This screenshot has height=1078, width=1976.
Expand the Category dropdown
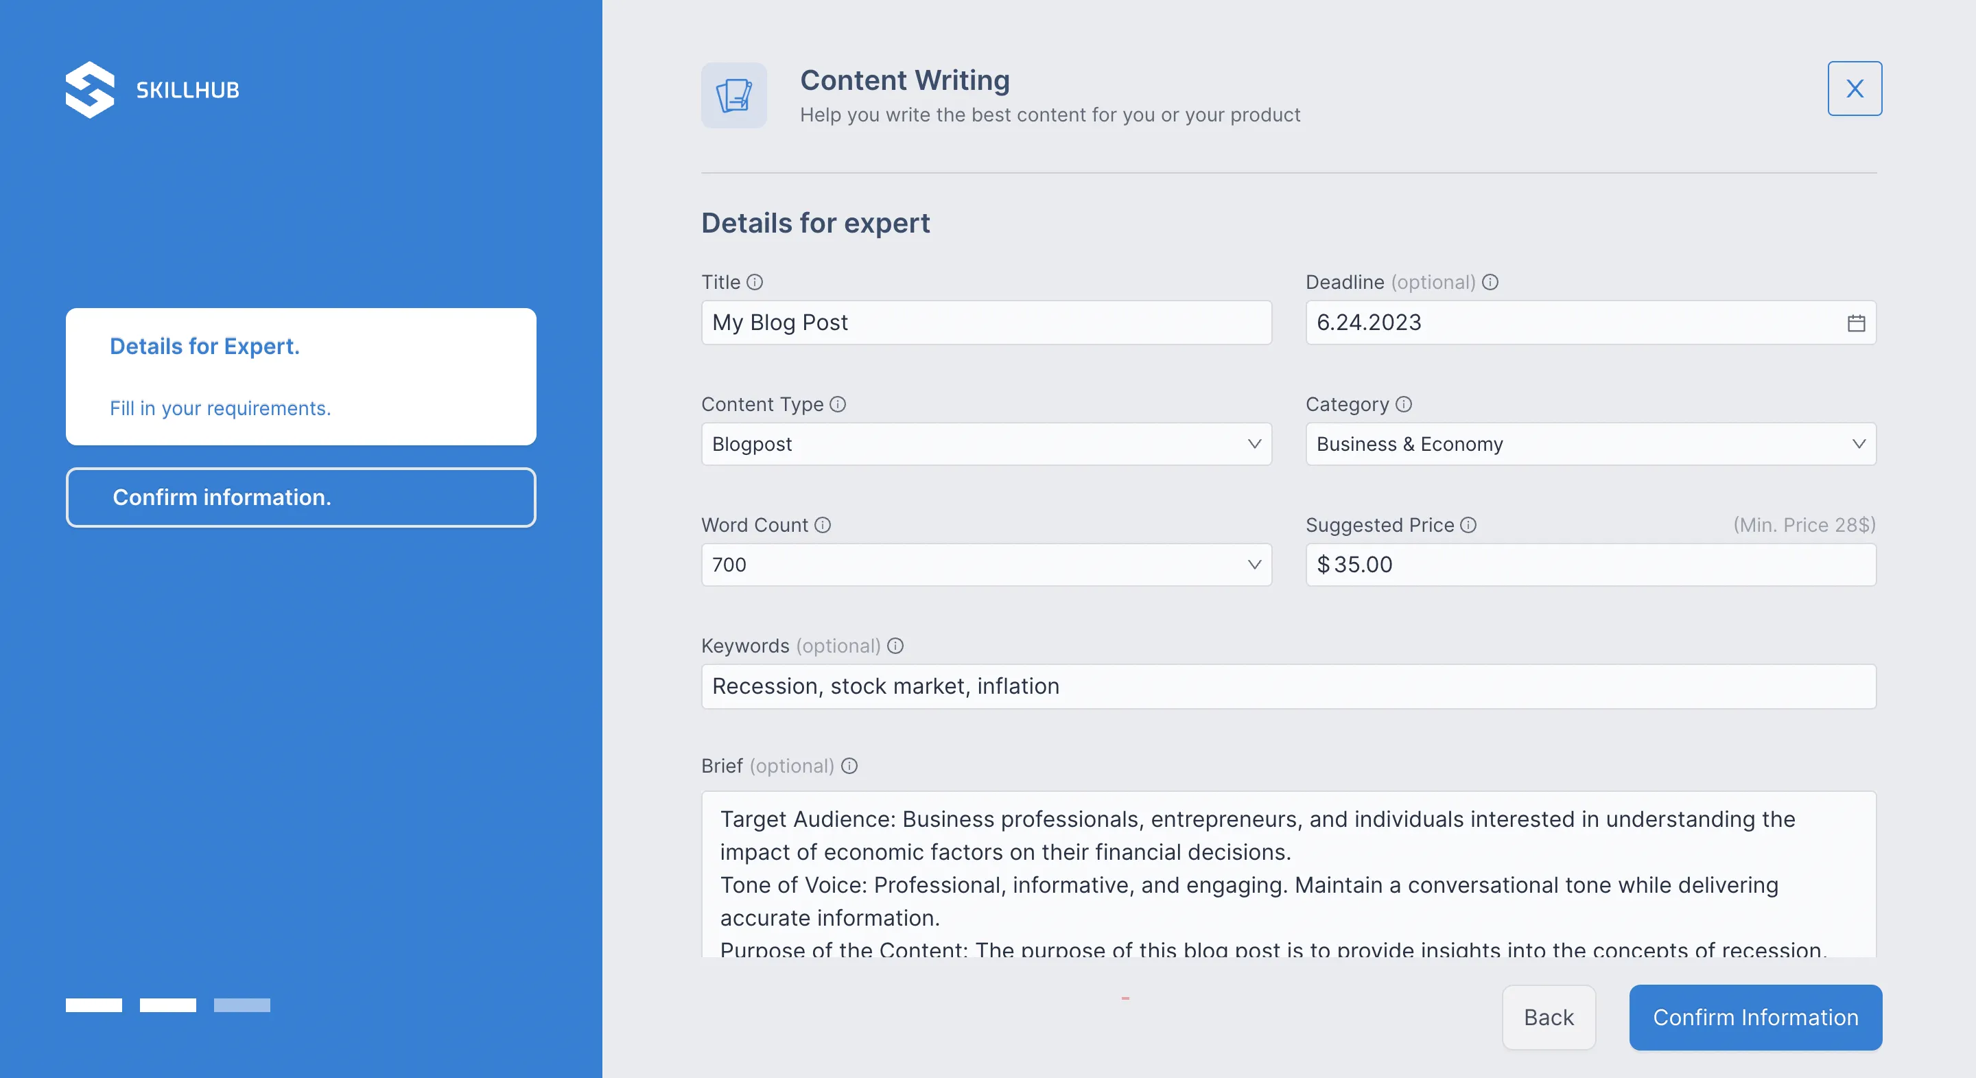pyautogui.click(x=1859, y=443)
